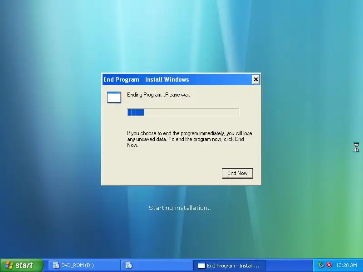363x272 pixels.
Task: Click the End Program taskbar window icon
Action: tap(201, 266)
